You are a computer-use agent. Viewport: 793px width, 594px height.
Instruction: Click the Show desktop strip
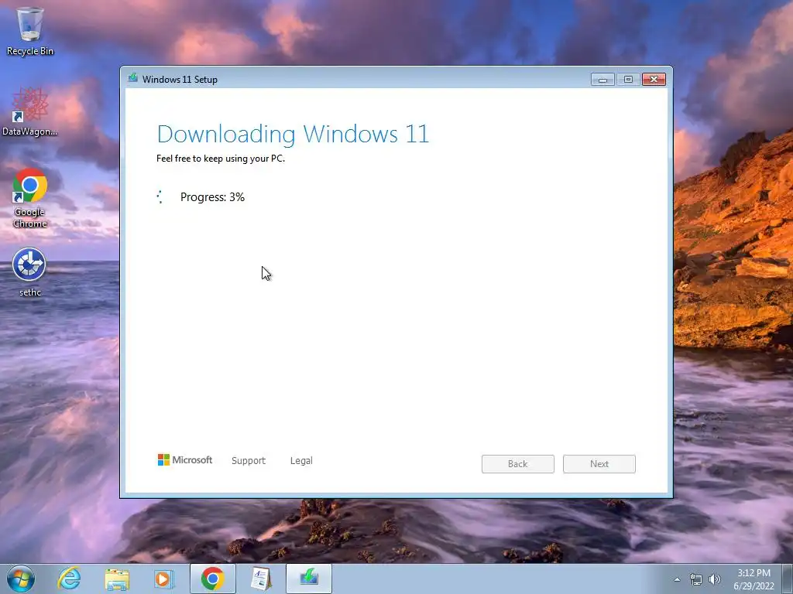coord(788,579)
